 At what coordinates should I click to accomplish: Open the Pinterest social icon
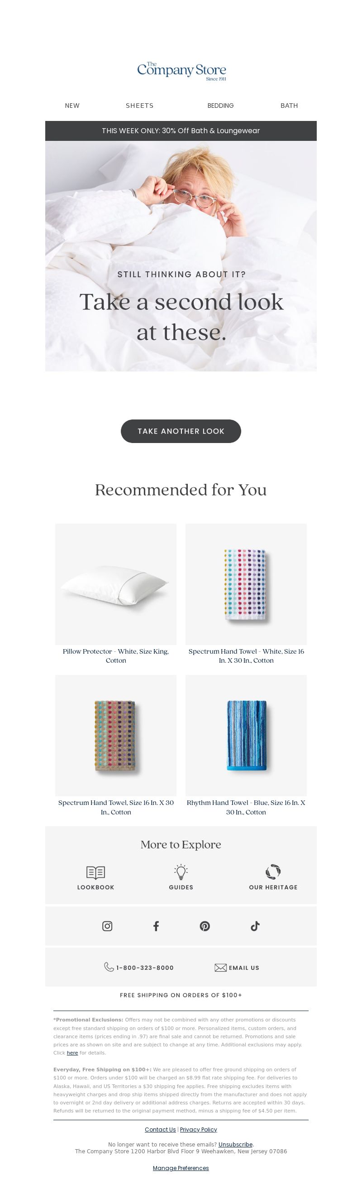pos(205,926)
